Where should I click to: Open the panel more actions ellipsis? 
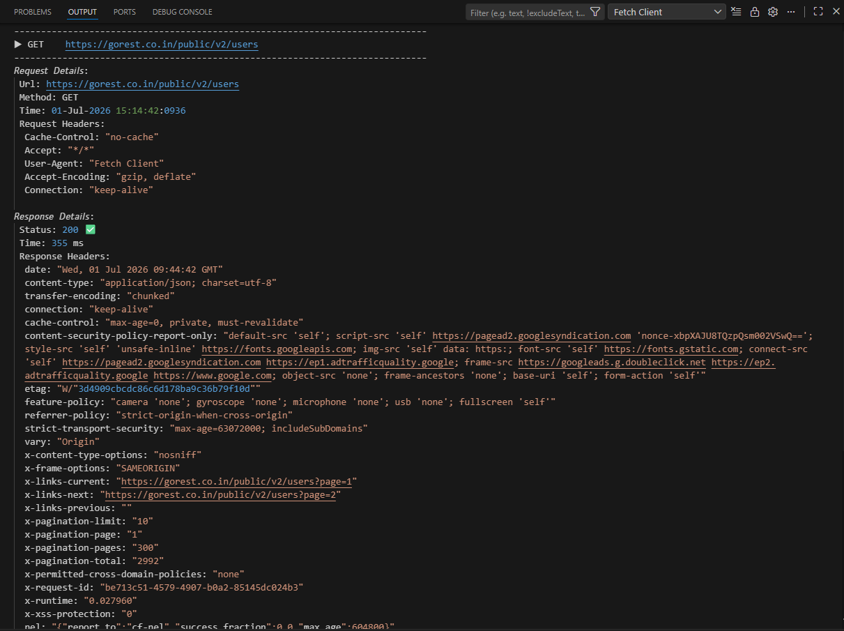coord(791,12)
